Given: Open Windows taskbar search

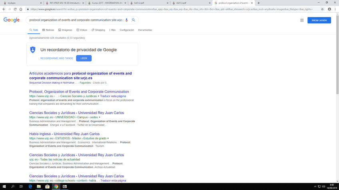Looking at the screenshot, I should 12,186.
